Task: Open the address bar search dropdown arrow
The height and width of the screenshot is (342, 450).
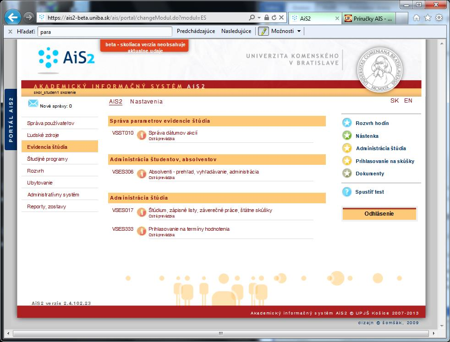Action: coord(259,17)
